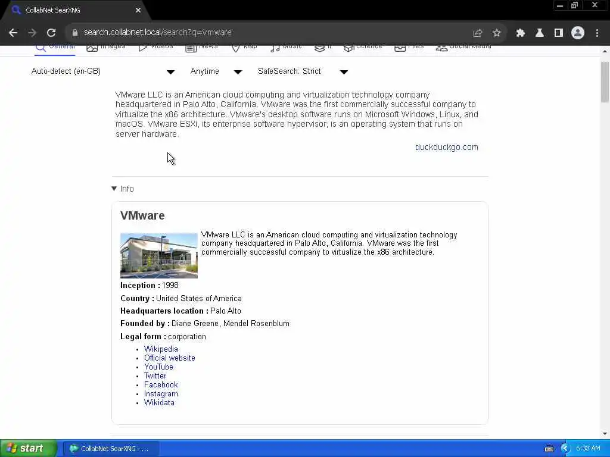Open Chrome's three-dot menu
The image size is (610, 457).
(x=597, y=33)
